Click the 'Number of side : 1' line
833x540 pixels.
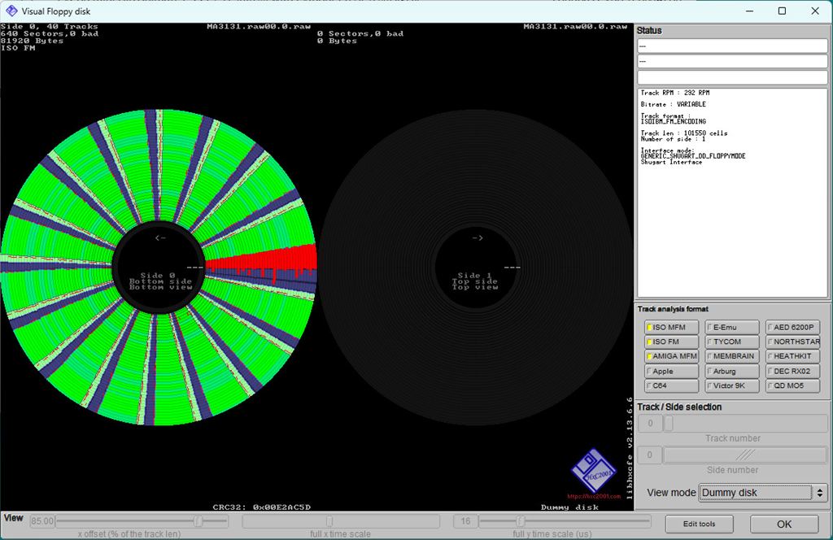coord(673,139)
